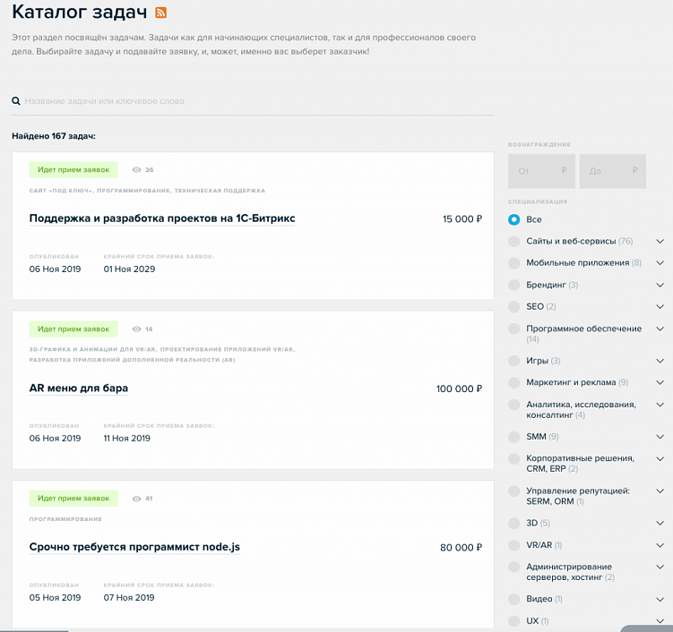
Task: Choose the "Игры" radio option
Action: (513, 361)
